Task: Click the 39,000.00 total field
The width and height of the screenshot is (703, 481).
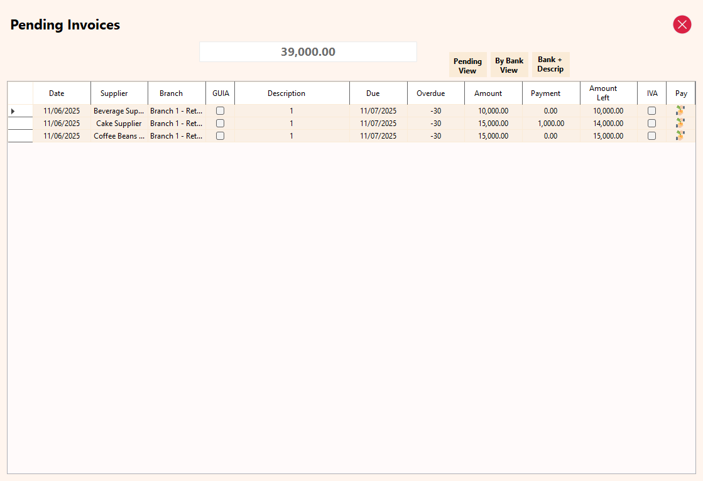Action: click(308, 52)
